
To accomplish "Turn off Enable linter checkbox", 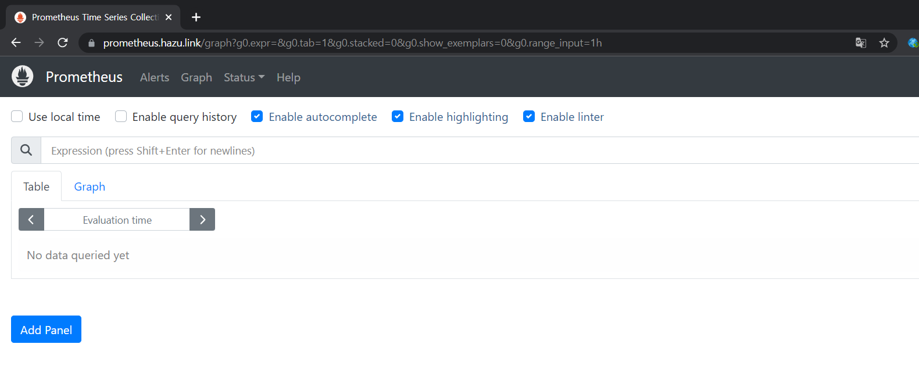I will (529, 116).
